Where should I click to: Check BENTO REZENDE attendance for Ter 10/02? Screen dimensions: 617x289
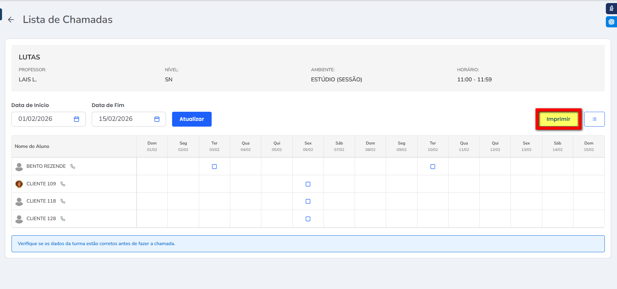(x=433, y=167)
